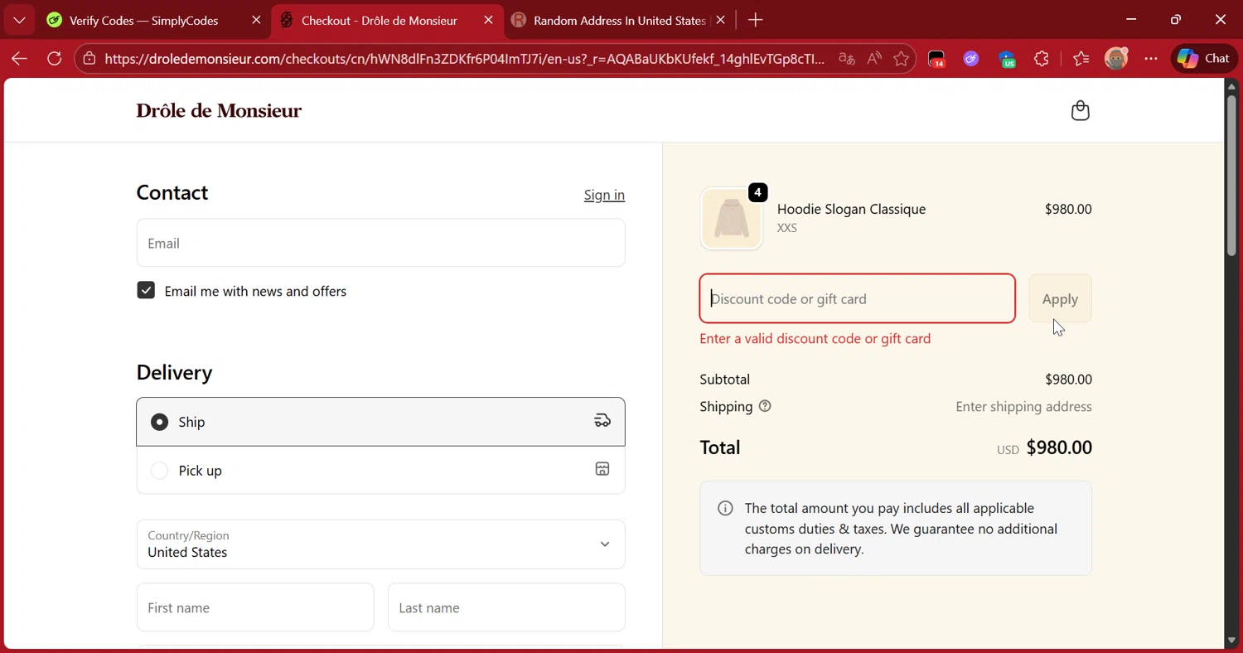The image size is (1243, 653).
Task: Go back with the browser back arrow
Action: (x=19, y=59)
